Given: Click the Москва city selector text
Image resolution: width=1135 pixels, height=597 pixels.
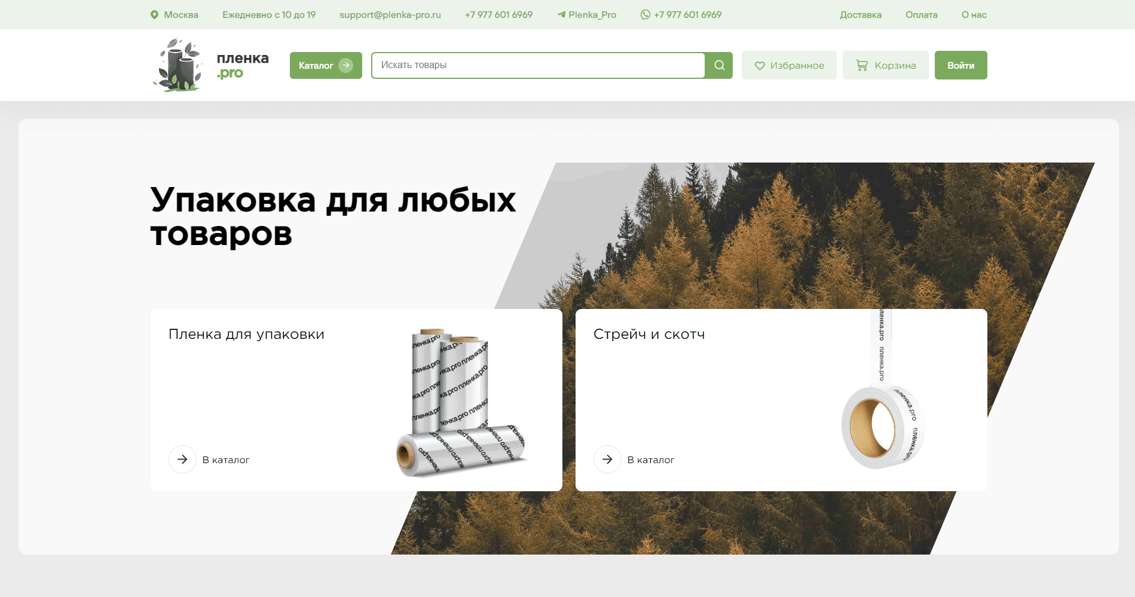Looking at the screenshot, I should tap(181, 15).
